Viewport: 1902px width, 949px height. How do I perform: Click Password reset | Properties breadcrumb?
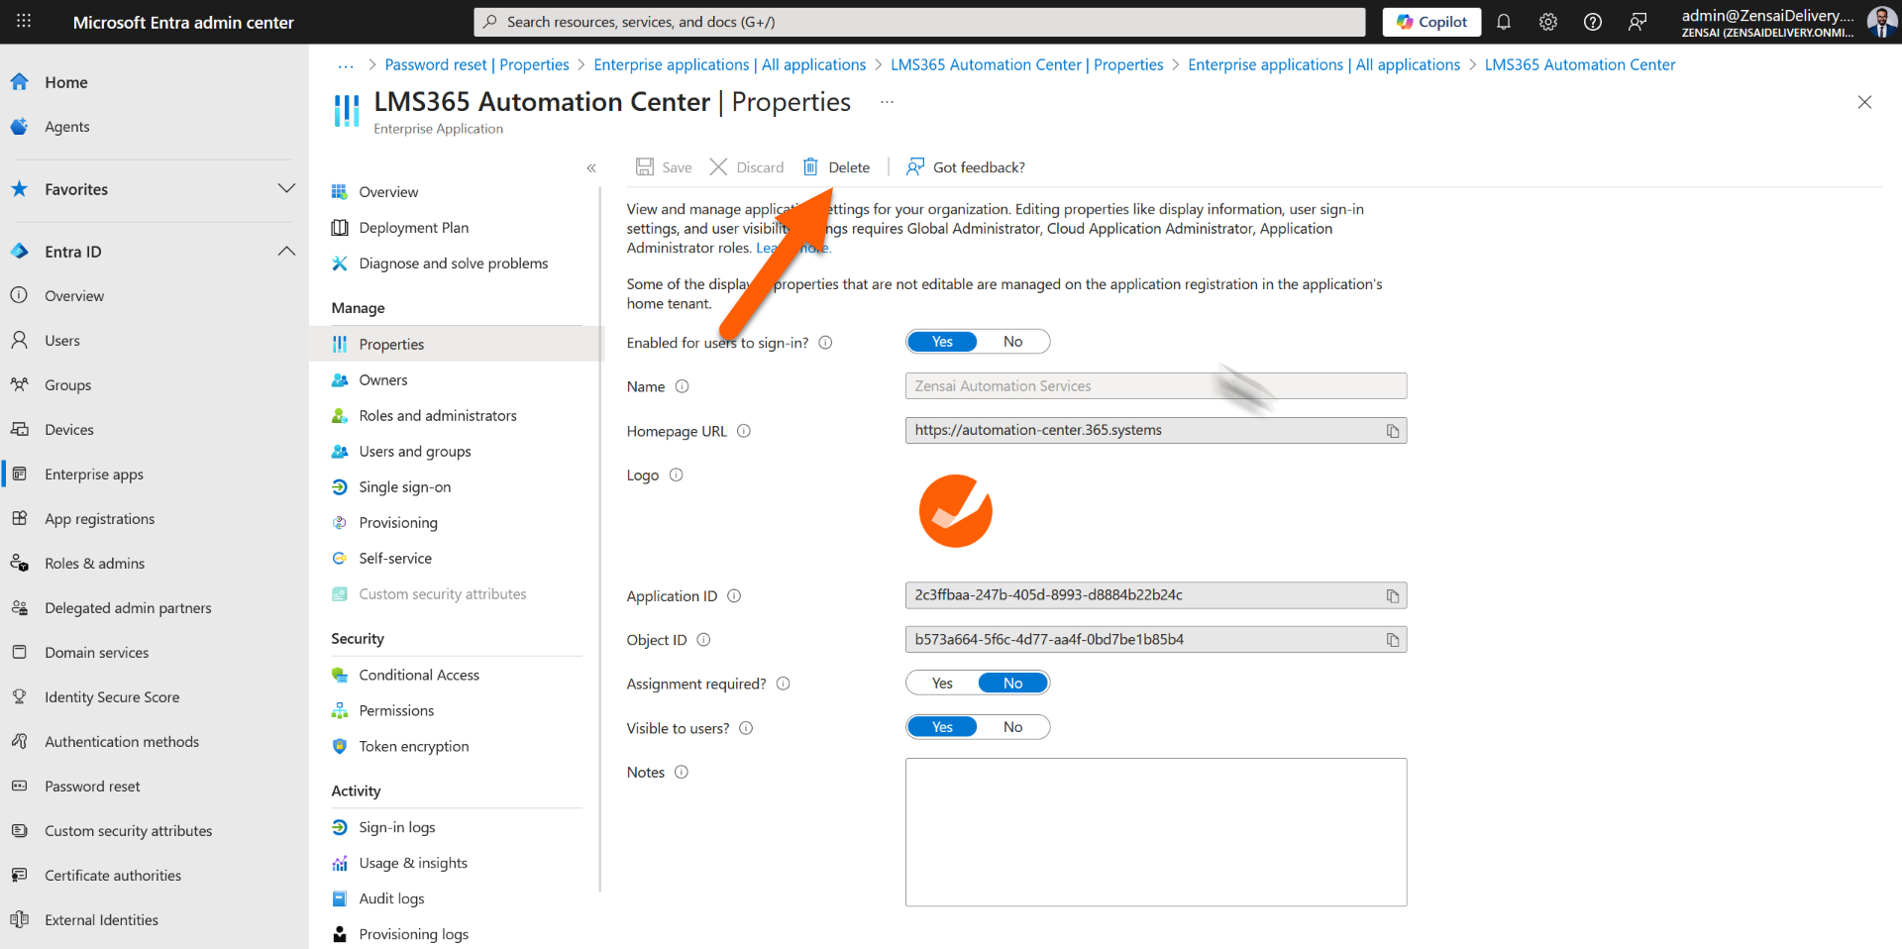(x=476, y=65)
